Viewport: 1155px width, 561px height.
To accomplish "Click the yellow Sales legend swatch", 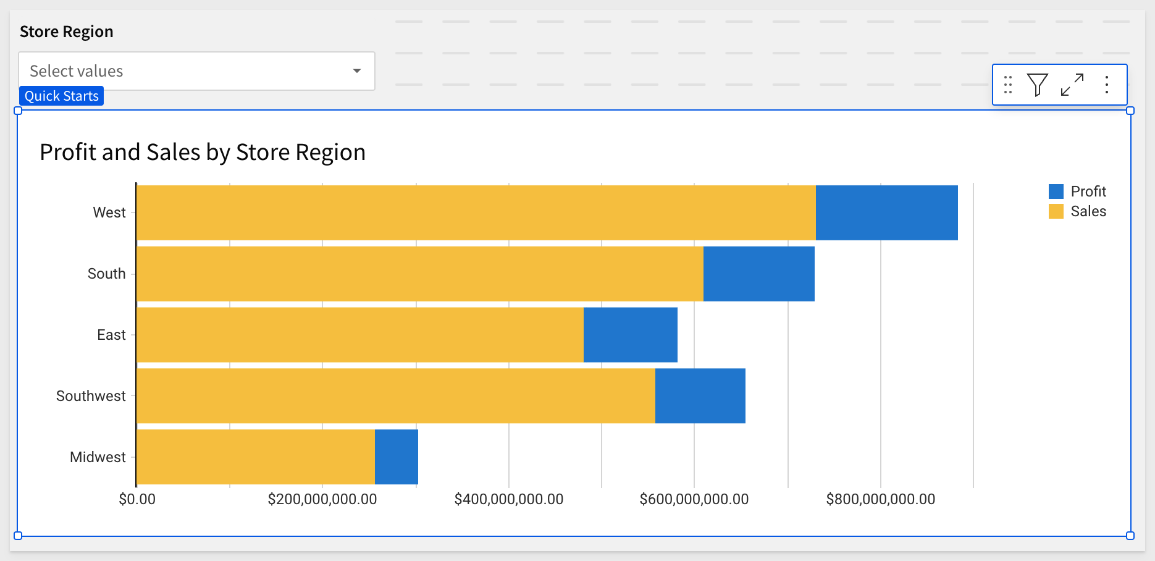I will [x=1056, y=211].
